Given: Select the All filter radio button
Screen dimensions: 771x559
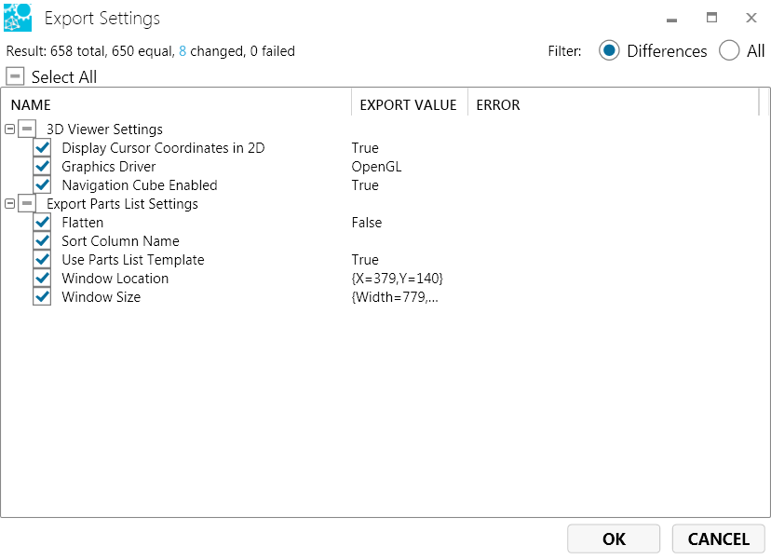Looking at the screenshot, I should (x=729, y=51).
